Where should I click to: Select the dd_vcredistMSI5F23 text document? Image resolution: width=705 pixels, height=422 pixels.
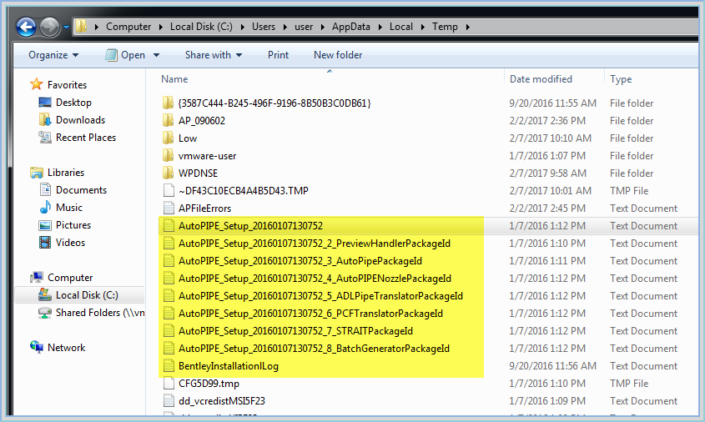[x=222, y=401]
